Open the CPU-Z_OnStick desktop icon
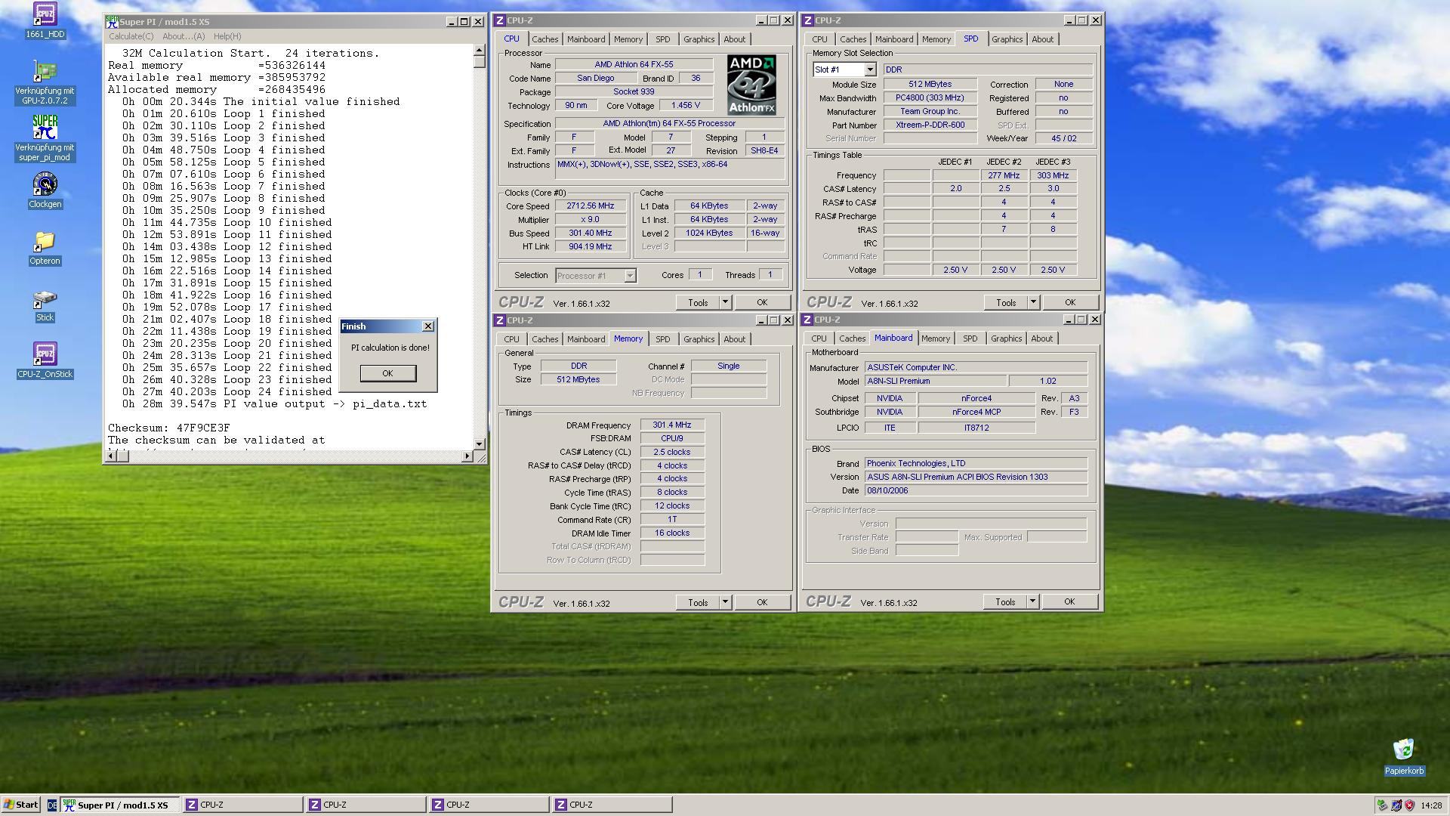 (45, 360)
